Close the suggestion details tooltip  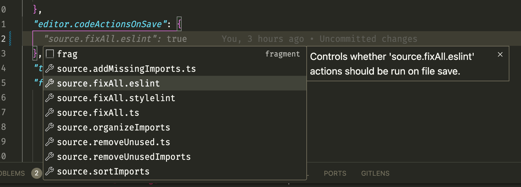point(500,54)
